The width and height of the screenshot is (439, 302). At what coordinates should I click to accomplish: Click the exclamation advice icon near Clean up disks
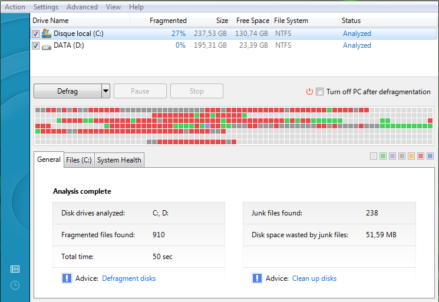coord(257,278)
